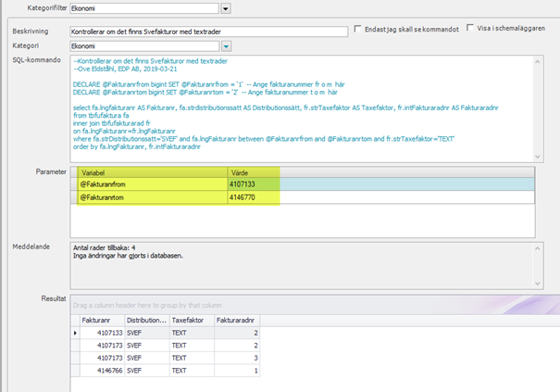Click the Variabel column header
Screen dimensions: 560x392
153,173
